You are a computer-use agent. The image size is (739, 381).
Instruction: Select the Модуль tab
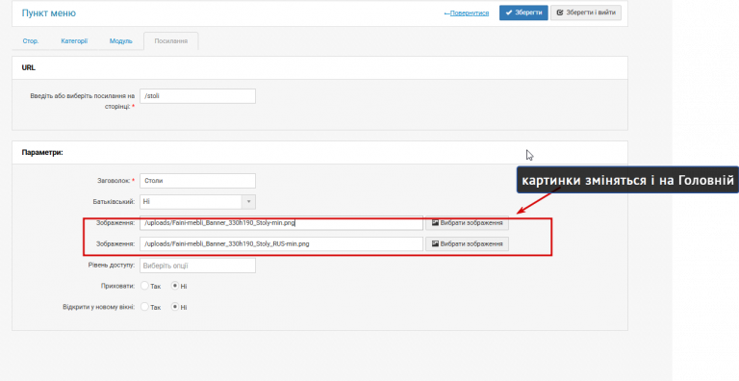pos(120,41)
